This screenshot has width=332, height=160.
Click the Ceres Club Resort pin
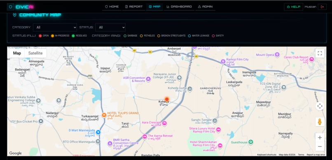(x=311, y=59)
